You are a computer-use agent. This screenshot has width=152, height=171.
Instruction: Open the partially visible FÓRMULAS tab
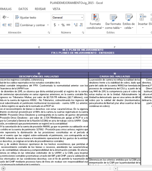(6, 9)
